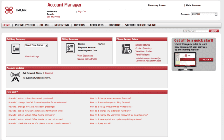The width and height of the screenshot is (224, 140).
Task: Open 'status of a phone number transfer request' help
Action: 39,123
